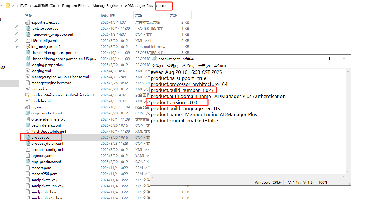The image size is (392, 199).
Task: Select the logging.properties file icon
Action: 27,65
